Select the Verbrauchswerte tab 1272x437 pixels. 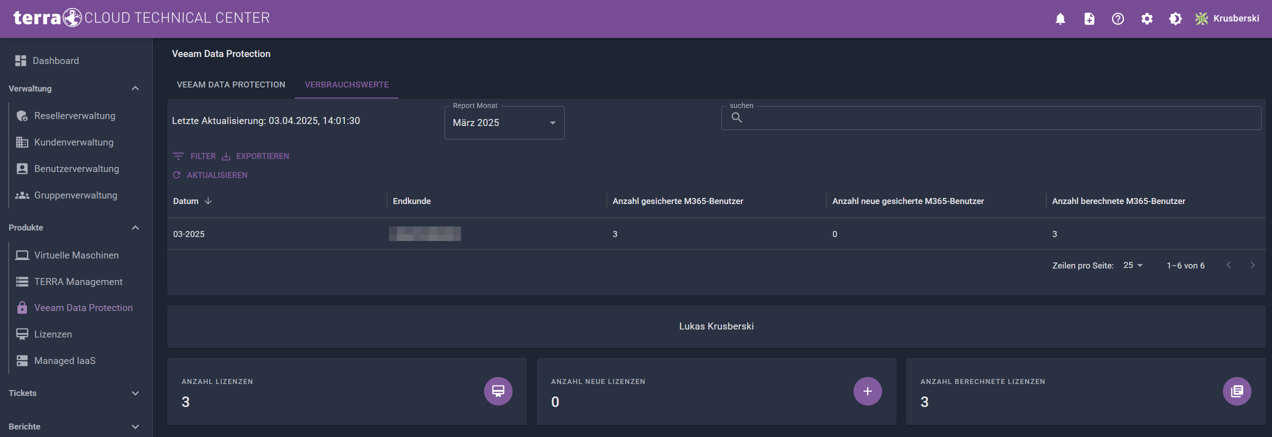coord(346,84)
